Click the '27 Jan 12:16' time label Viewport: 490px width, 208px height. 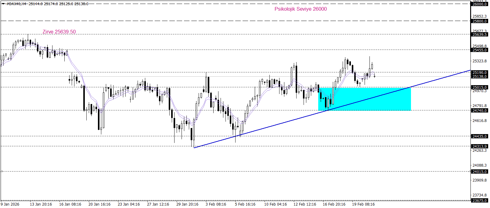(x=158, y=204)
